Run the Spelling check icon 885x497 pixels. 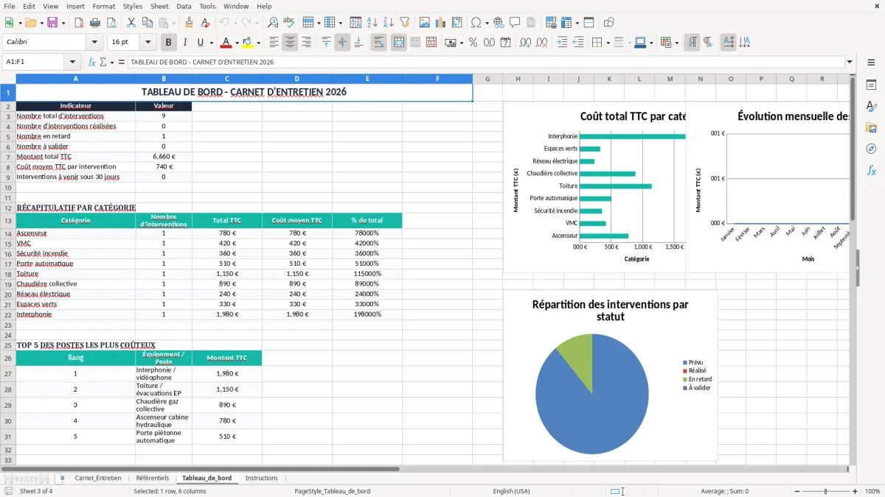point(289,23)
